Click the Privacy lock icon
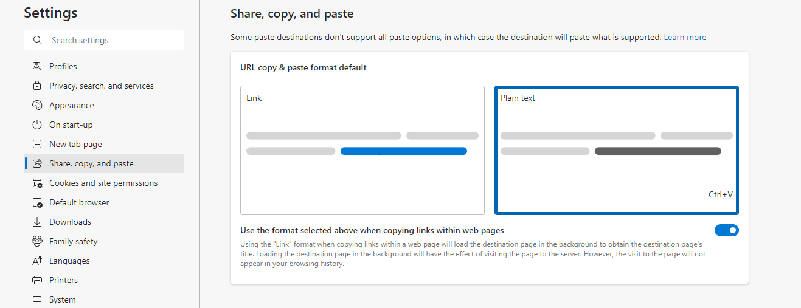 pos(37,86)
